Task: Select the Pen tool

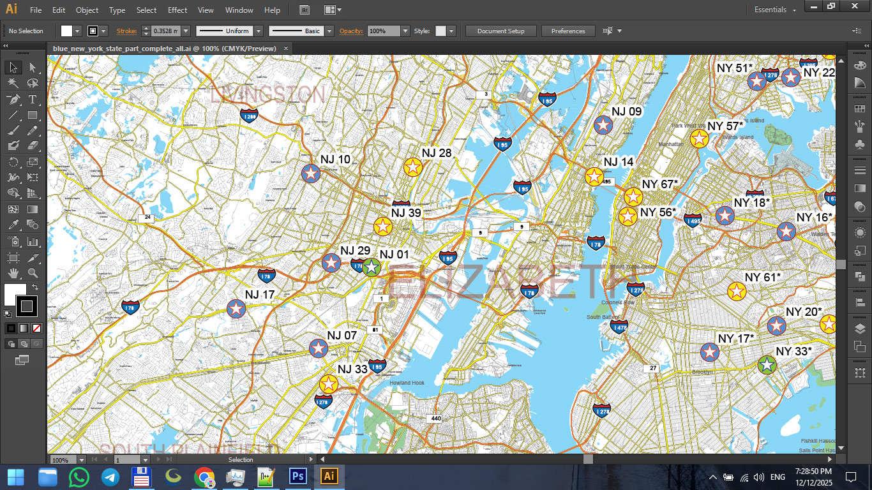Action: click(x=13, y=99)
